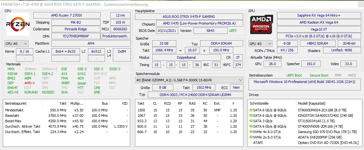Select the XMP 1500 timing row
Viewport: 364px width, 150px height.
pyautogui.click(x=189, y=110)
